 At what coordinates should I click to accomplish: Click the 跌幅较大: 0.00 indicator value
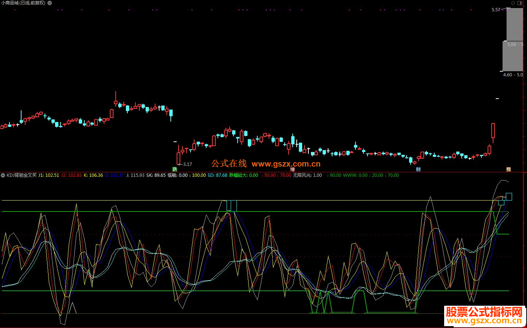[243, 175]
